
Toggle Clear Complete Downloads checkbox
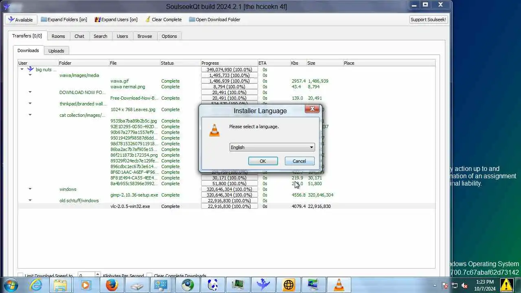tap(149, 276)
